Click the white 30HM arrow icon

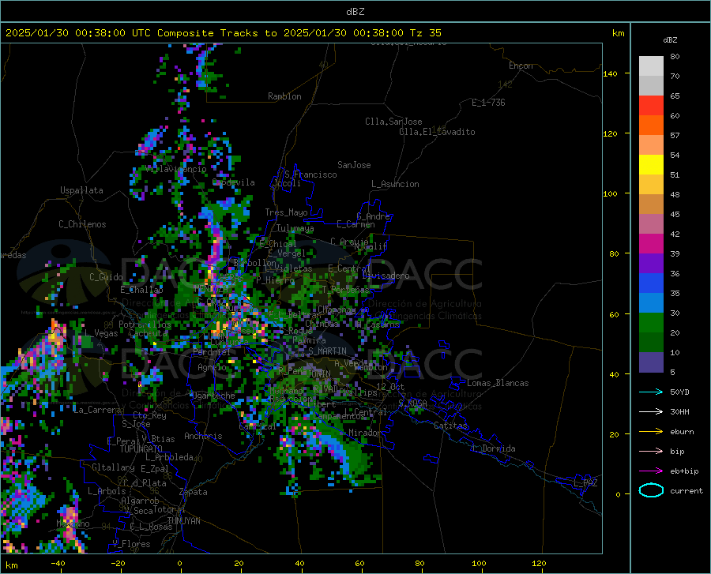[651, 412]
